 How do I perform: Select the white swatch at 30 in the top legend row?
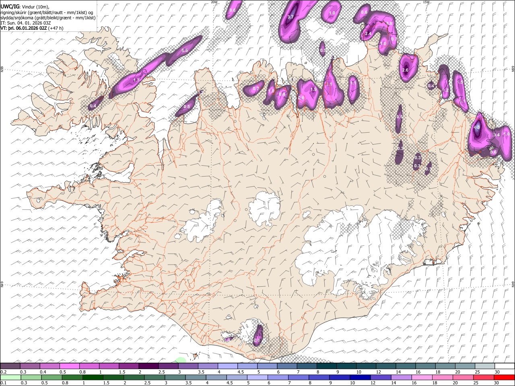coord(505,366)
